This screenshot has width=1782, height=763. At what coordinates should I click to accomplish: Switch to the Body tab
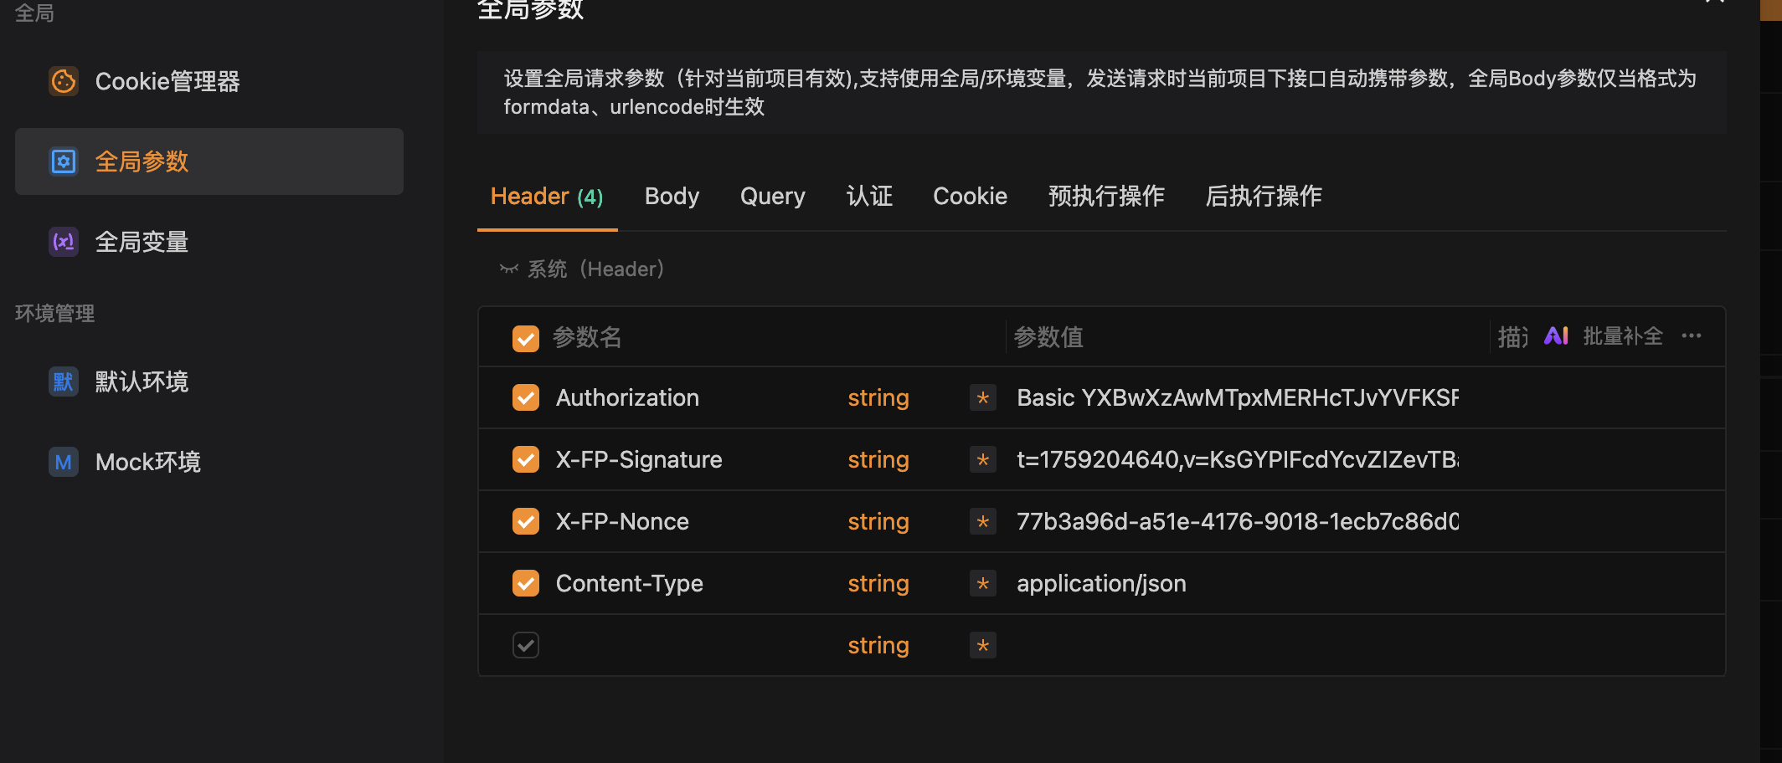tap(672, 196)
